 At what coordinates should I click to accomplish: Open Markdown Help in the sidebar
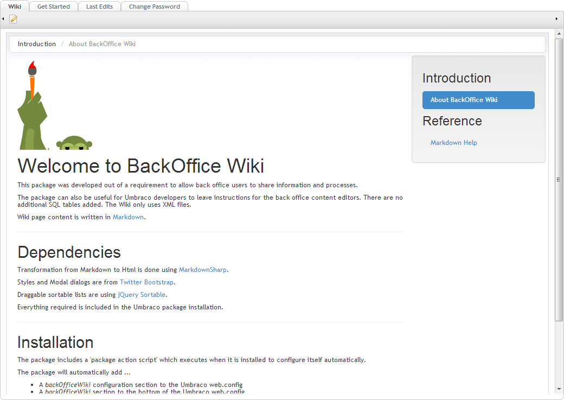[x=453, y=143]
